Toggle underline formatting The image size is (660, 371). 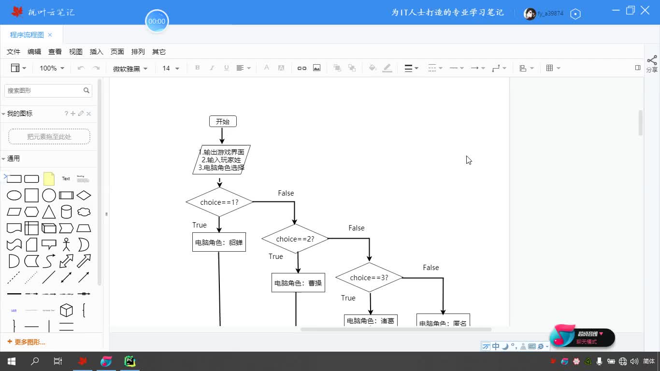click(226, 68)
